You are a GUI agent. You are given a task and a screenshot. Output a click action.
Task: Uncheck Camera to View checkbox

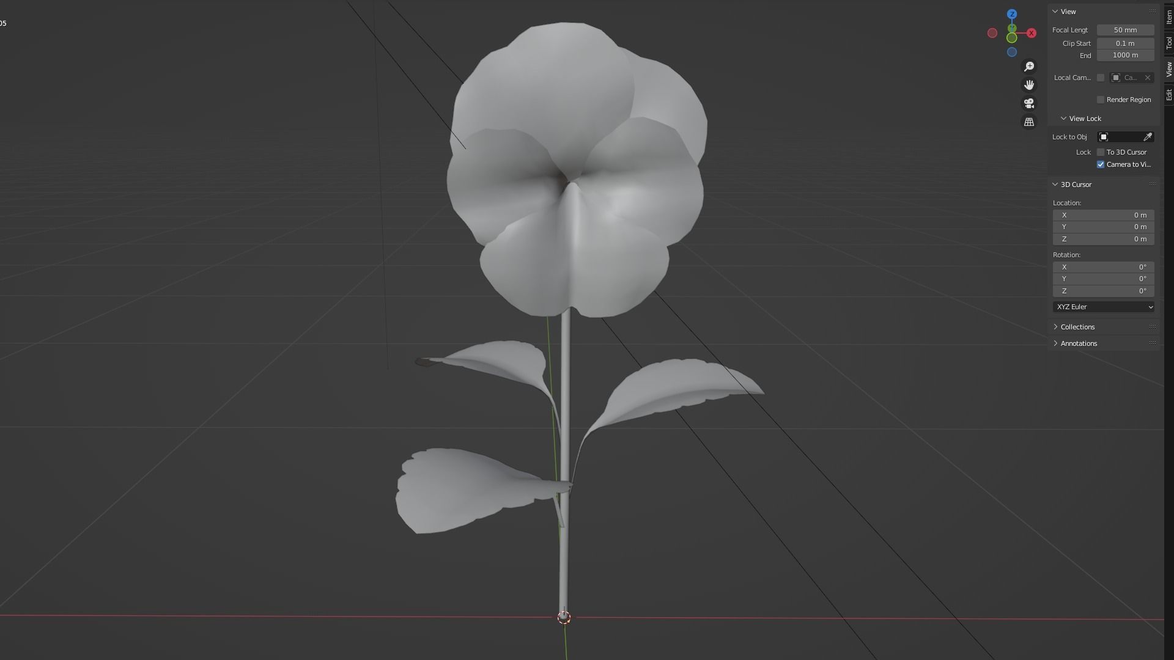click(x=1101, y=164)
